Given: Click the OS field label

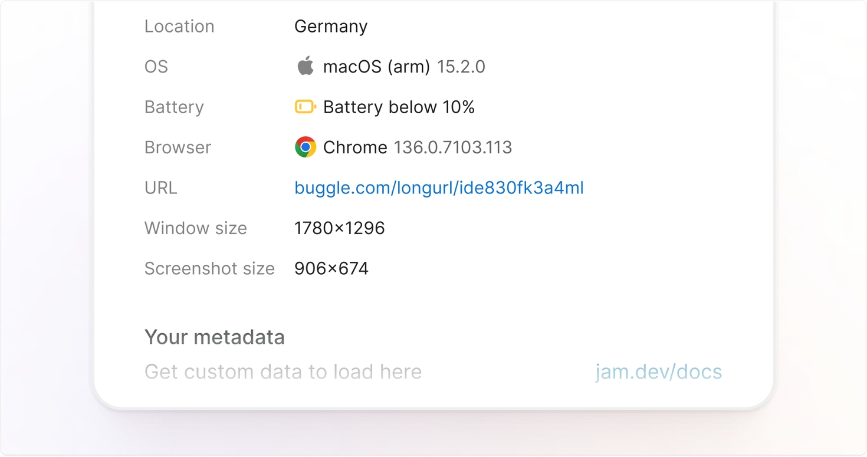Looking at the screenshot, I should (156, 67).
